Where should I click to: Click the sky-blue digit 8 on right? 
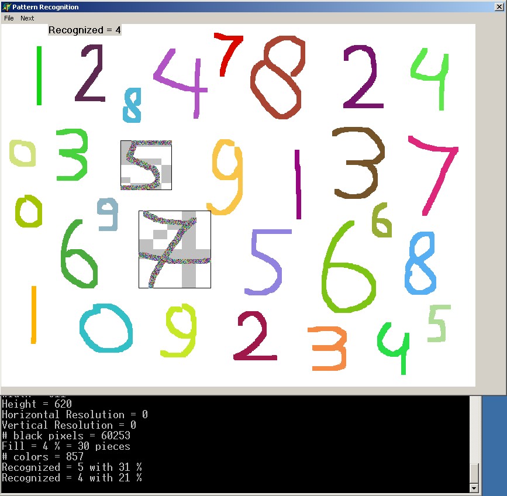point(421,263)
